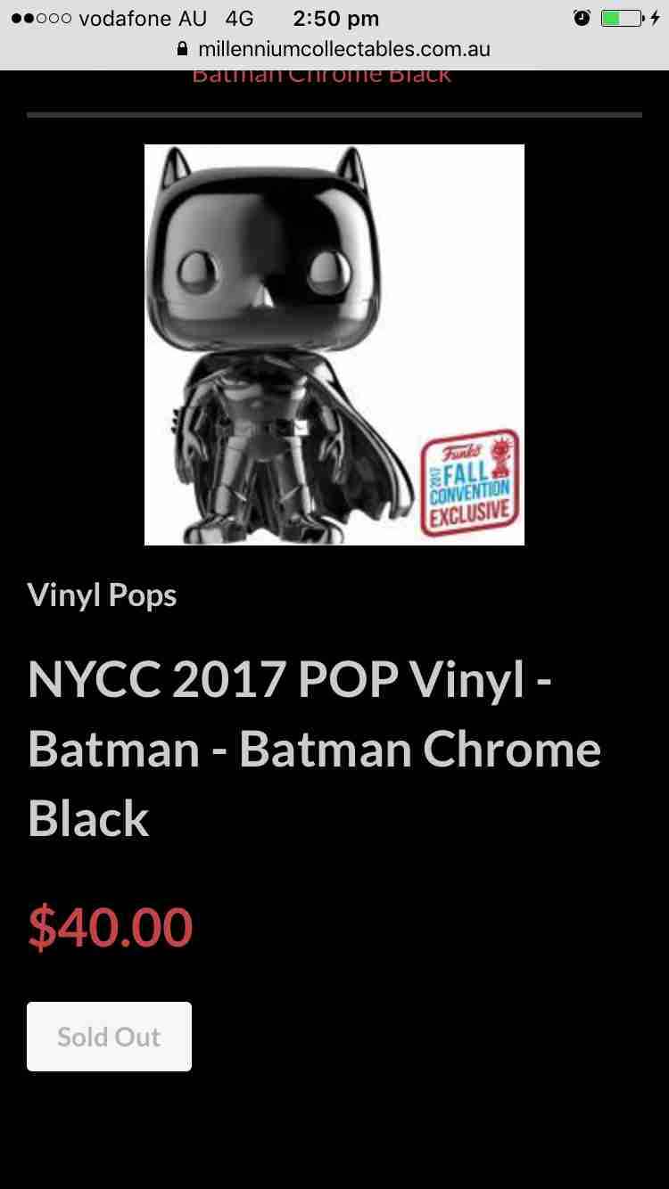669x1189 pixels.
Task: Tap the millenniumcollectables.com.au address bar
Action: tap(334, 49)
